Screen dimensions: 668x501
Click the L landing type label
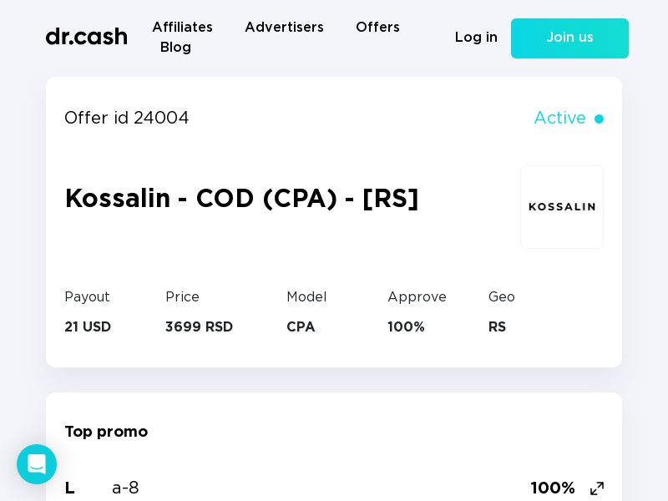pyautogui.click(x=70, y=488)
